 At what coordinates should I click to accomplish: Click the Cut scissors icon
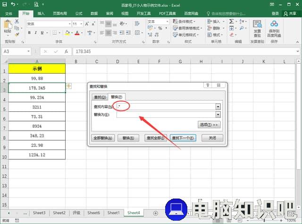[17, 21]
